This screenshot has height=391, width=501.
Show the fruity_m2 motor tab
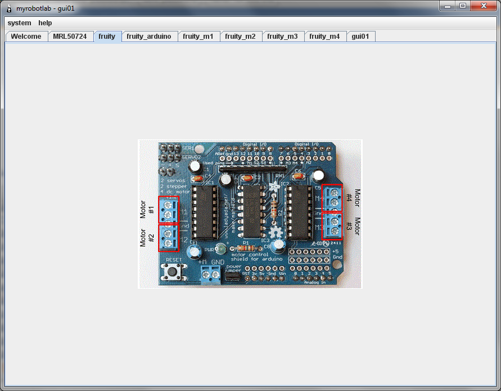(240, 37)
